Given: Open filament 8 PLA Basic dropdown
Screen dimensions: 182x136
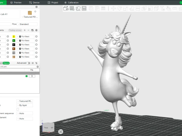Looking at the screenshot, I should (x=25, y=49).
